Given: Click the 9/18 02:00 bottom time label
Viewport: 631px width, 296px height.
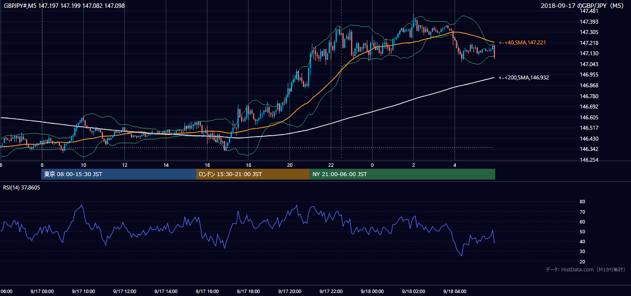Looking at the screenshot, I should (x=414, y=292).
